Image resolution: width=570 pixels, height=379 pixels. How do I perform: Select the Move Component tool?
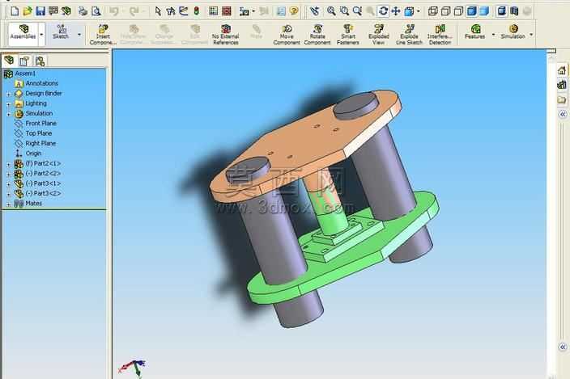point(287,35)
